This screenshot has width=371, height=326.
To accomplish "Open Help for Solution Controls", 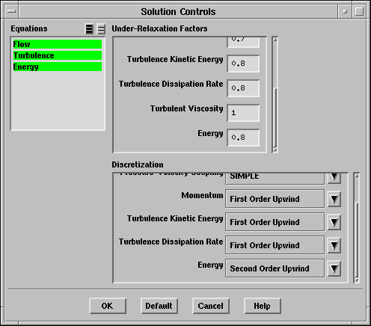I will click(x=263, y=306).
